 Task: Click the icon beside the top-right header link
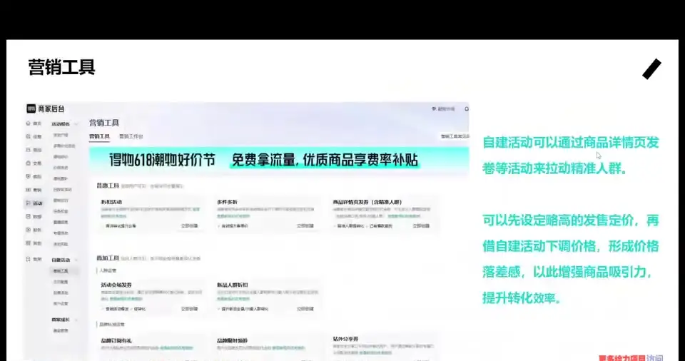[x=433, y=109]
